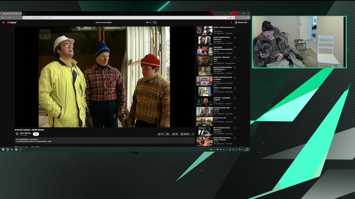Open Spotify green icon in system tray
This screenshot has width=355, height=199.
pyautogui.click(x=211, y=150)
